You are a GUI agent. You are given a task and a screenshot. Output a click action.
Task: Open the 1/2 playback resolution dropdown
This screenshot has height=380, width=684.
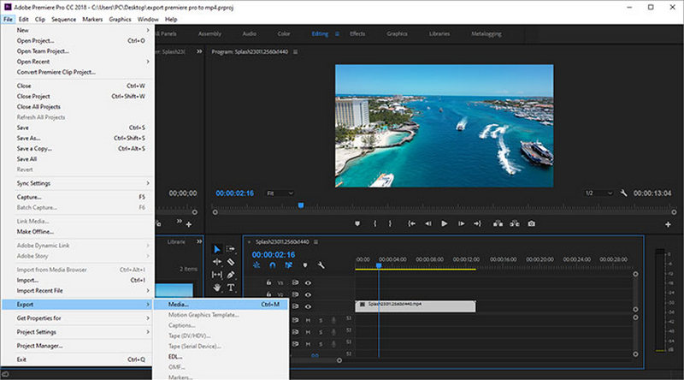click(598, 193)
